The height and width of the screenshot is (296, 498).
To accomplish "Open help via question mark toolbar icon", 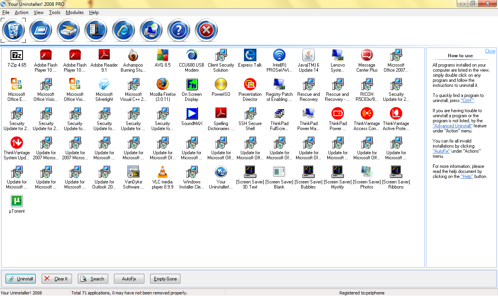I will coord(179,30).
